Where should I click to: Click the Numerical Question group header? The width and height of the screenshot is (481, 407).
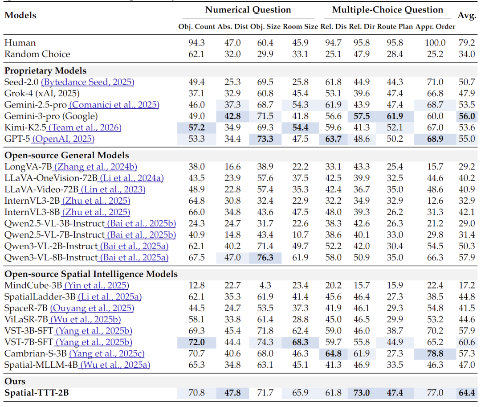click(x=248, y=10)
